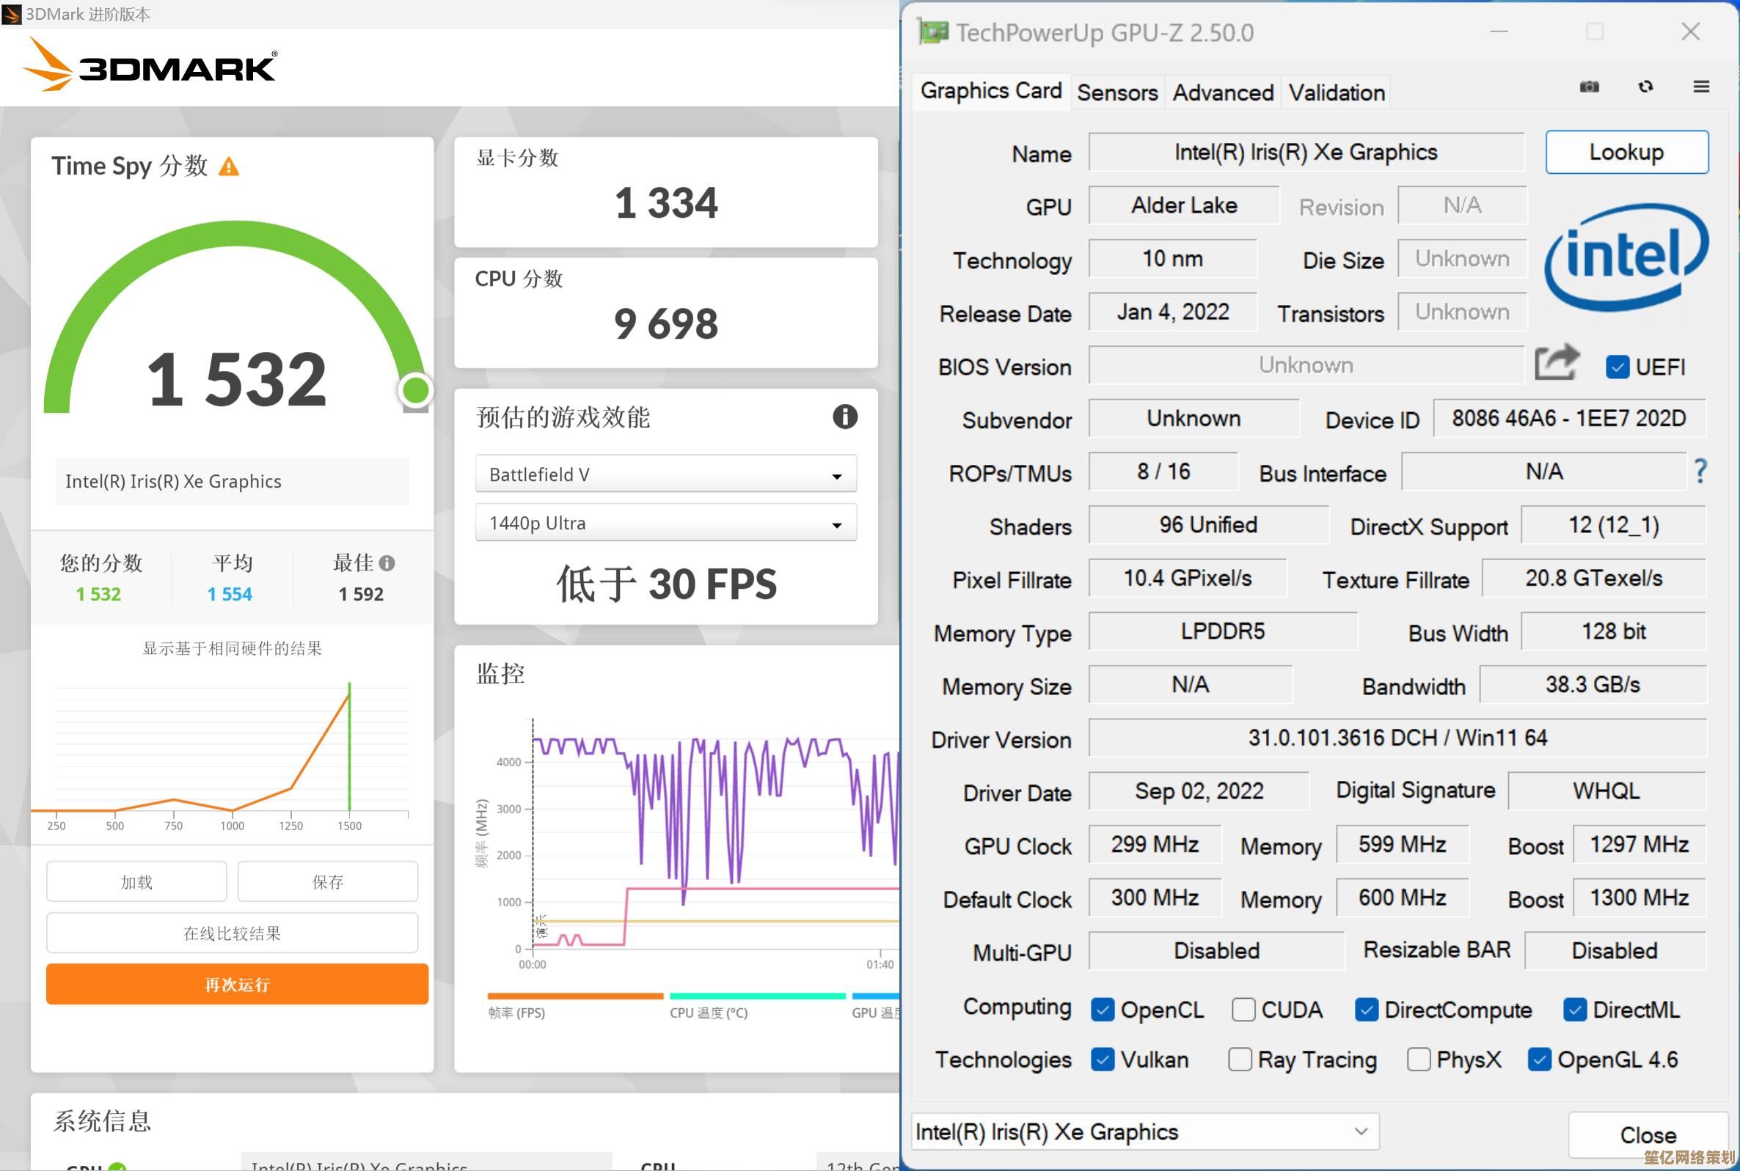Click the green score gauge knob

tap(415, 390)
